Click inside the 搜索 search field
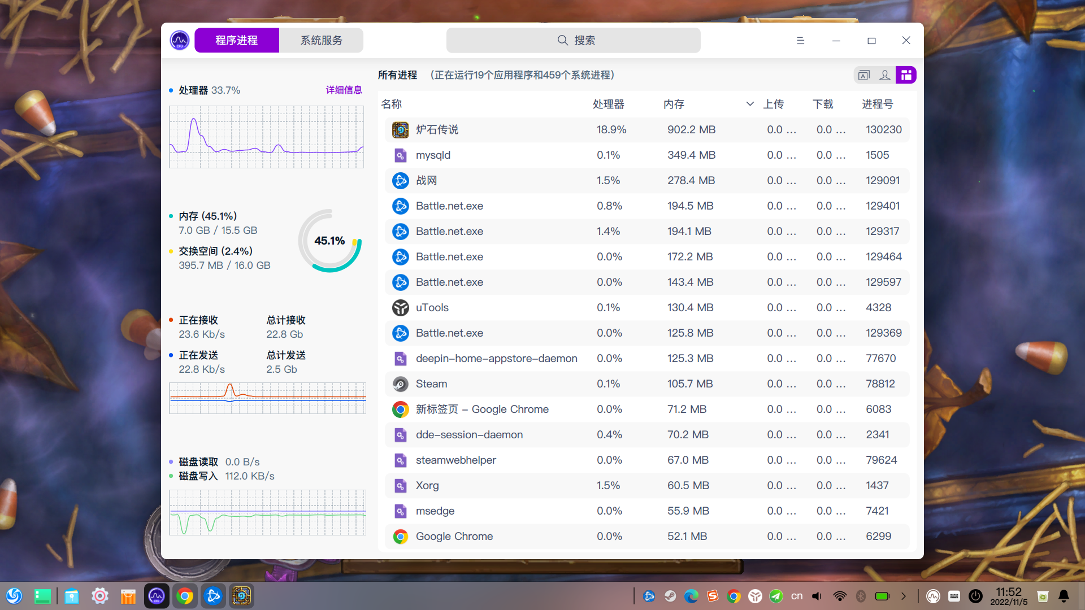This screenshot has width=1085, height=610. coord(573,40)
